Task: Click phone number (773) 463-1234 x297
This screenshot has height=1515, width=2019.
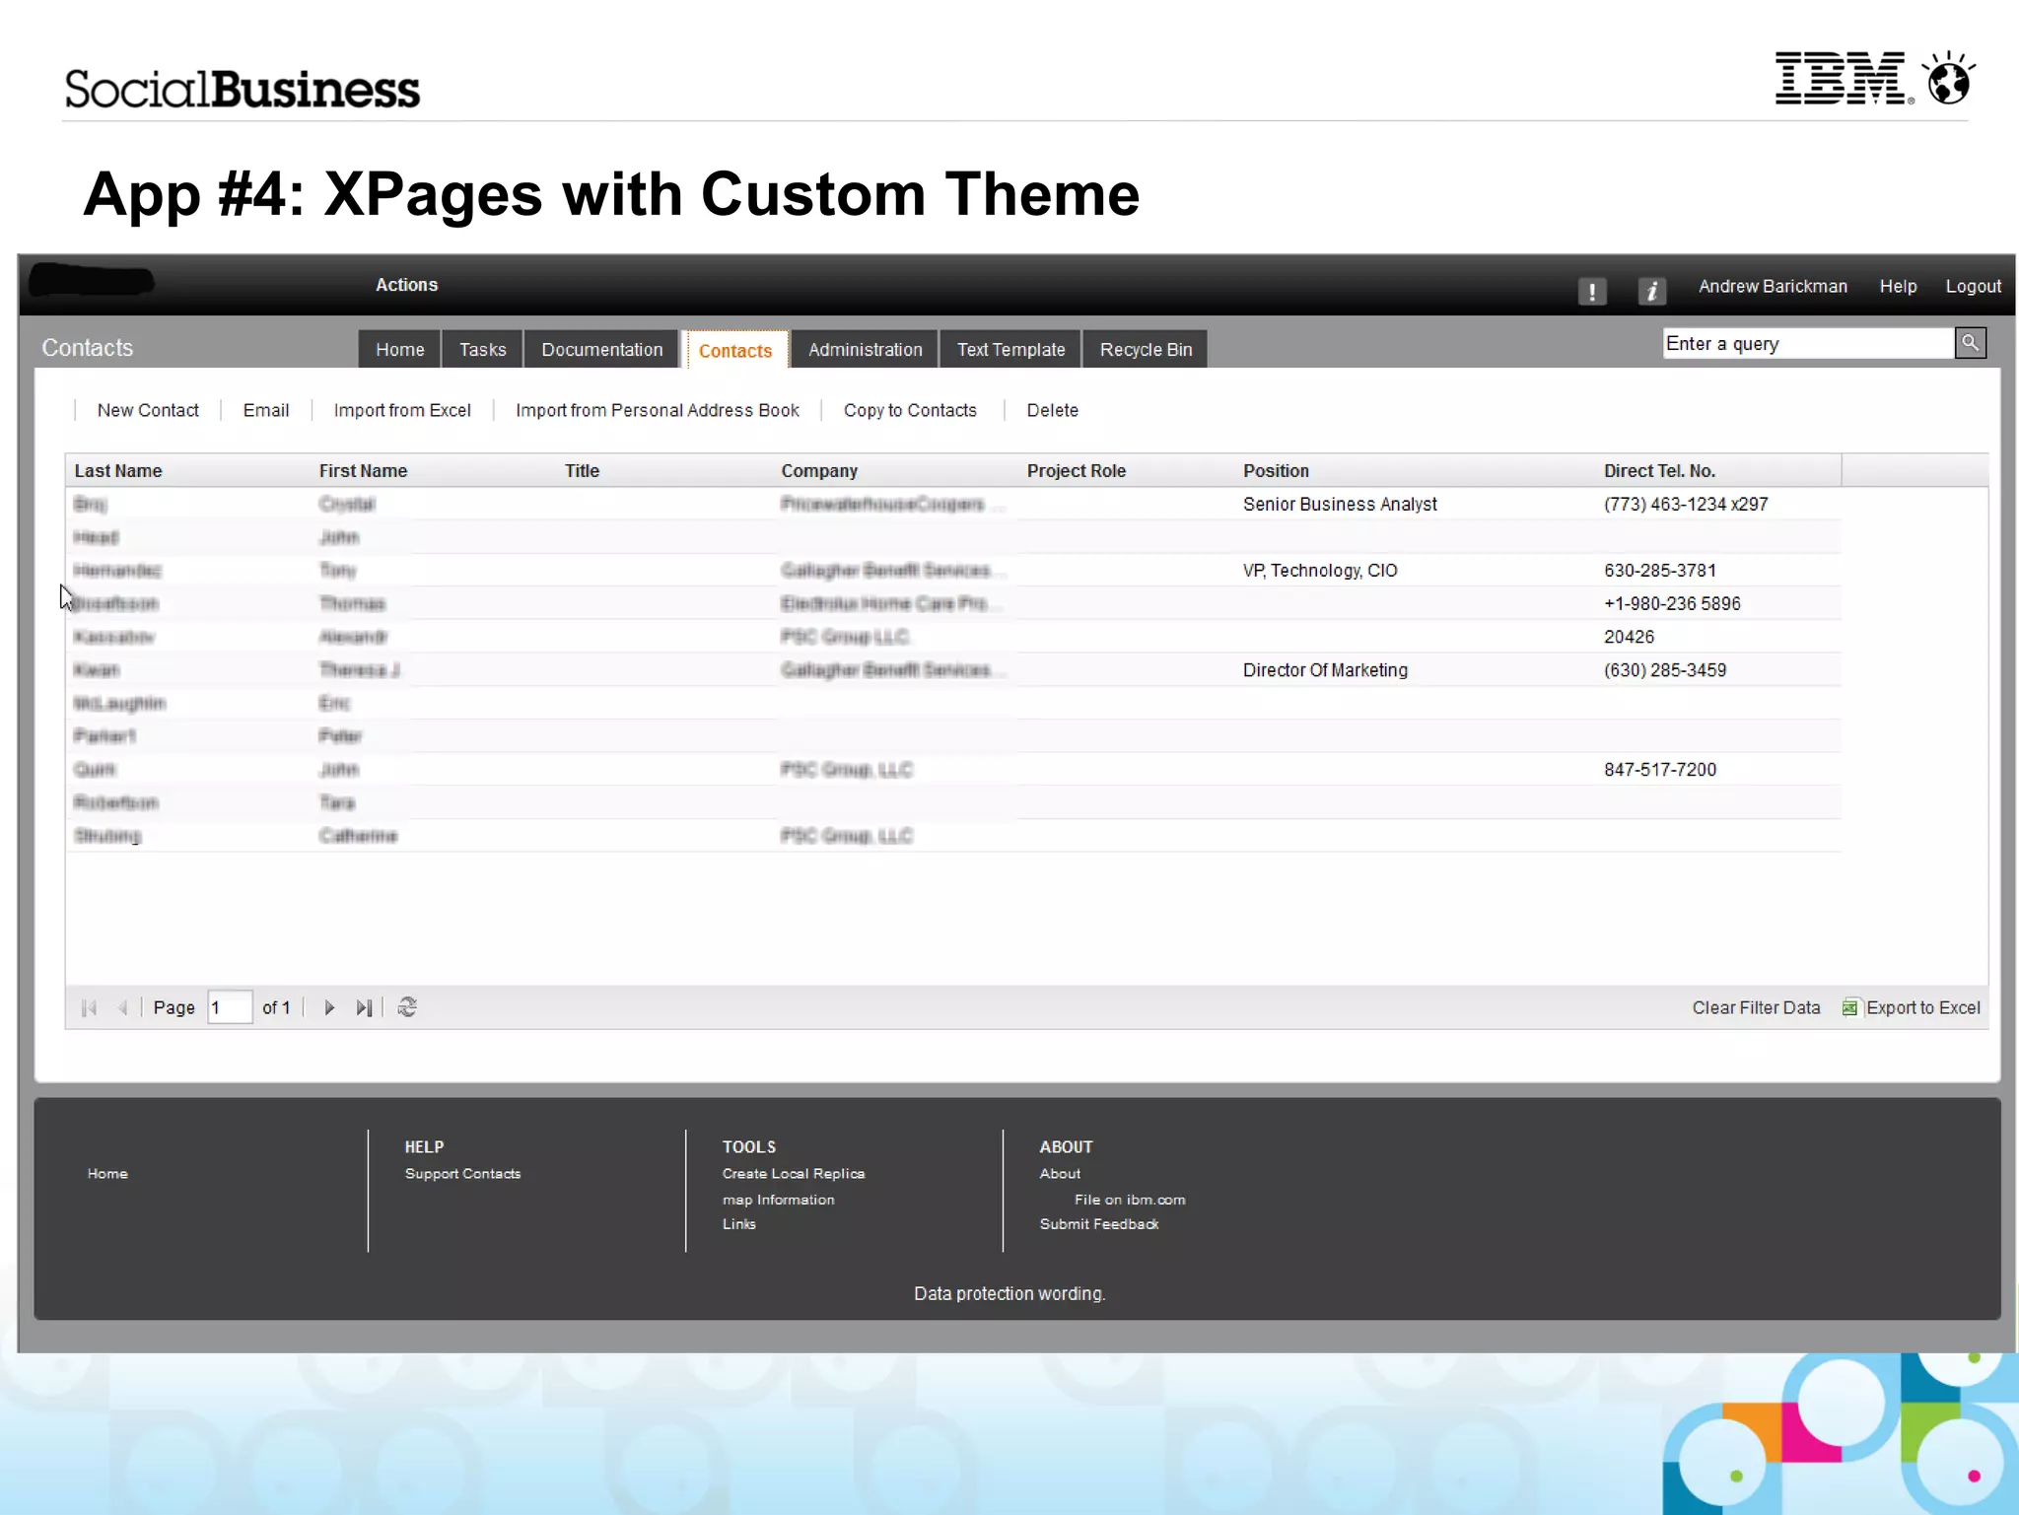Action: 1686,504
